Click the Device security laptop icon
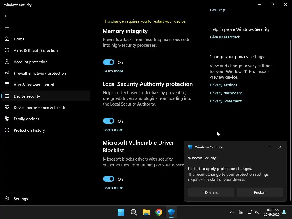This screenshot has height=219, width=292. click(7, 96)
